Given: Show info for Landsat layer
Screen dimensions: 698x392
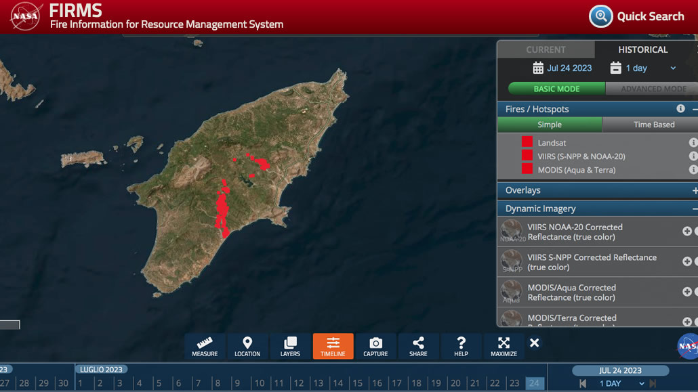Looking at the screenshot, I should (693, 142).
